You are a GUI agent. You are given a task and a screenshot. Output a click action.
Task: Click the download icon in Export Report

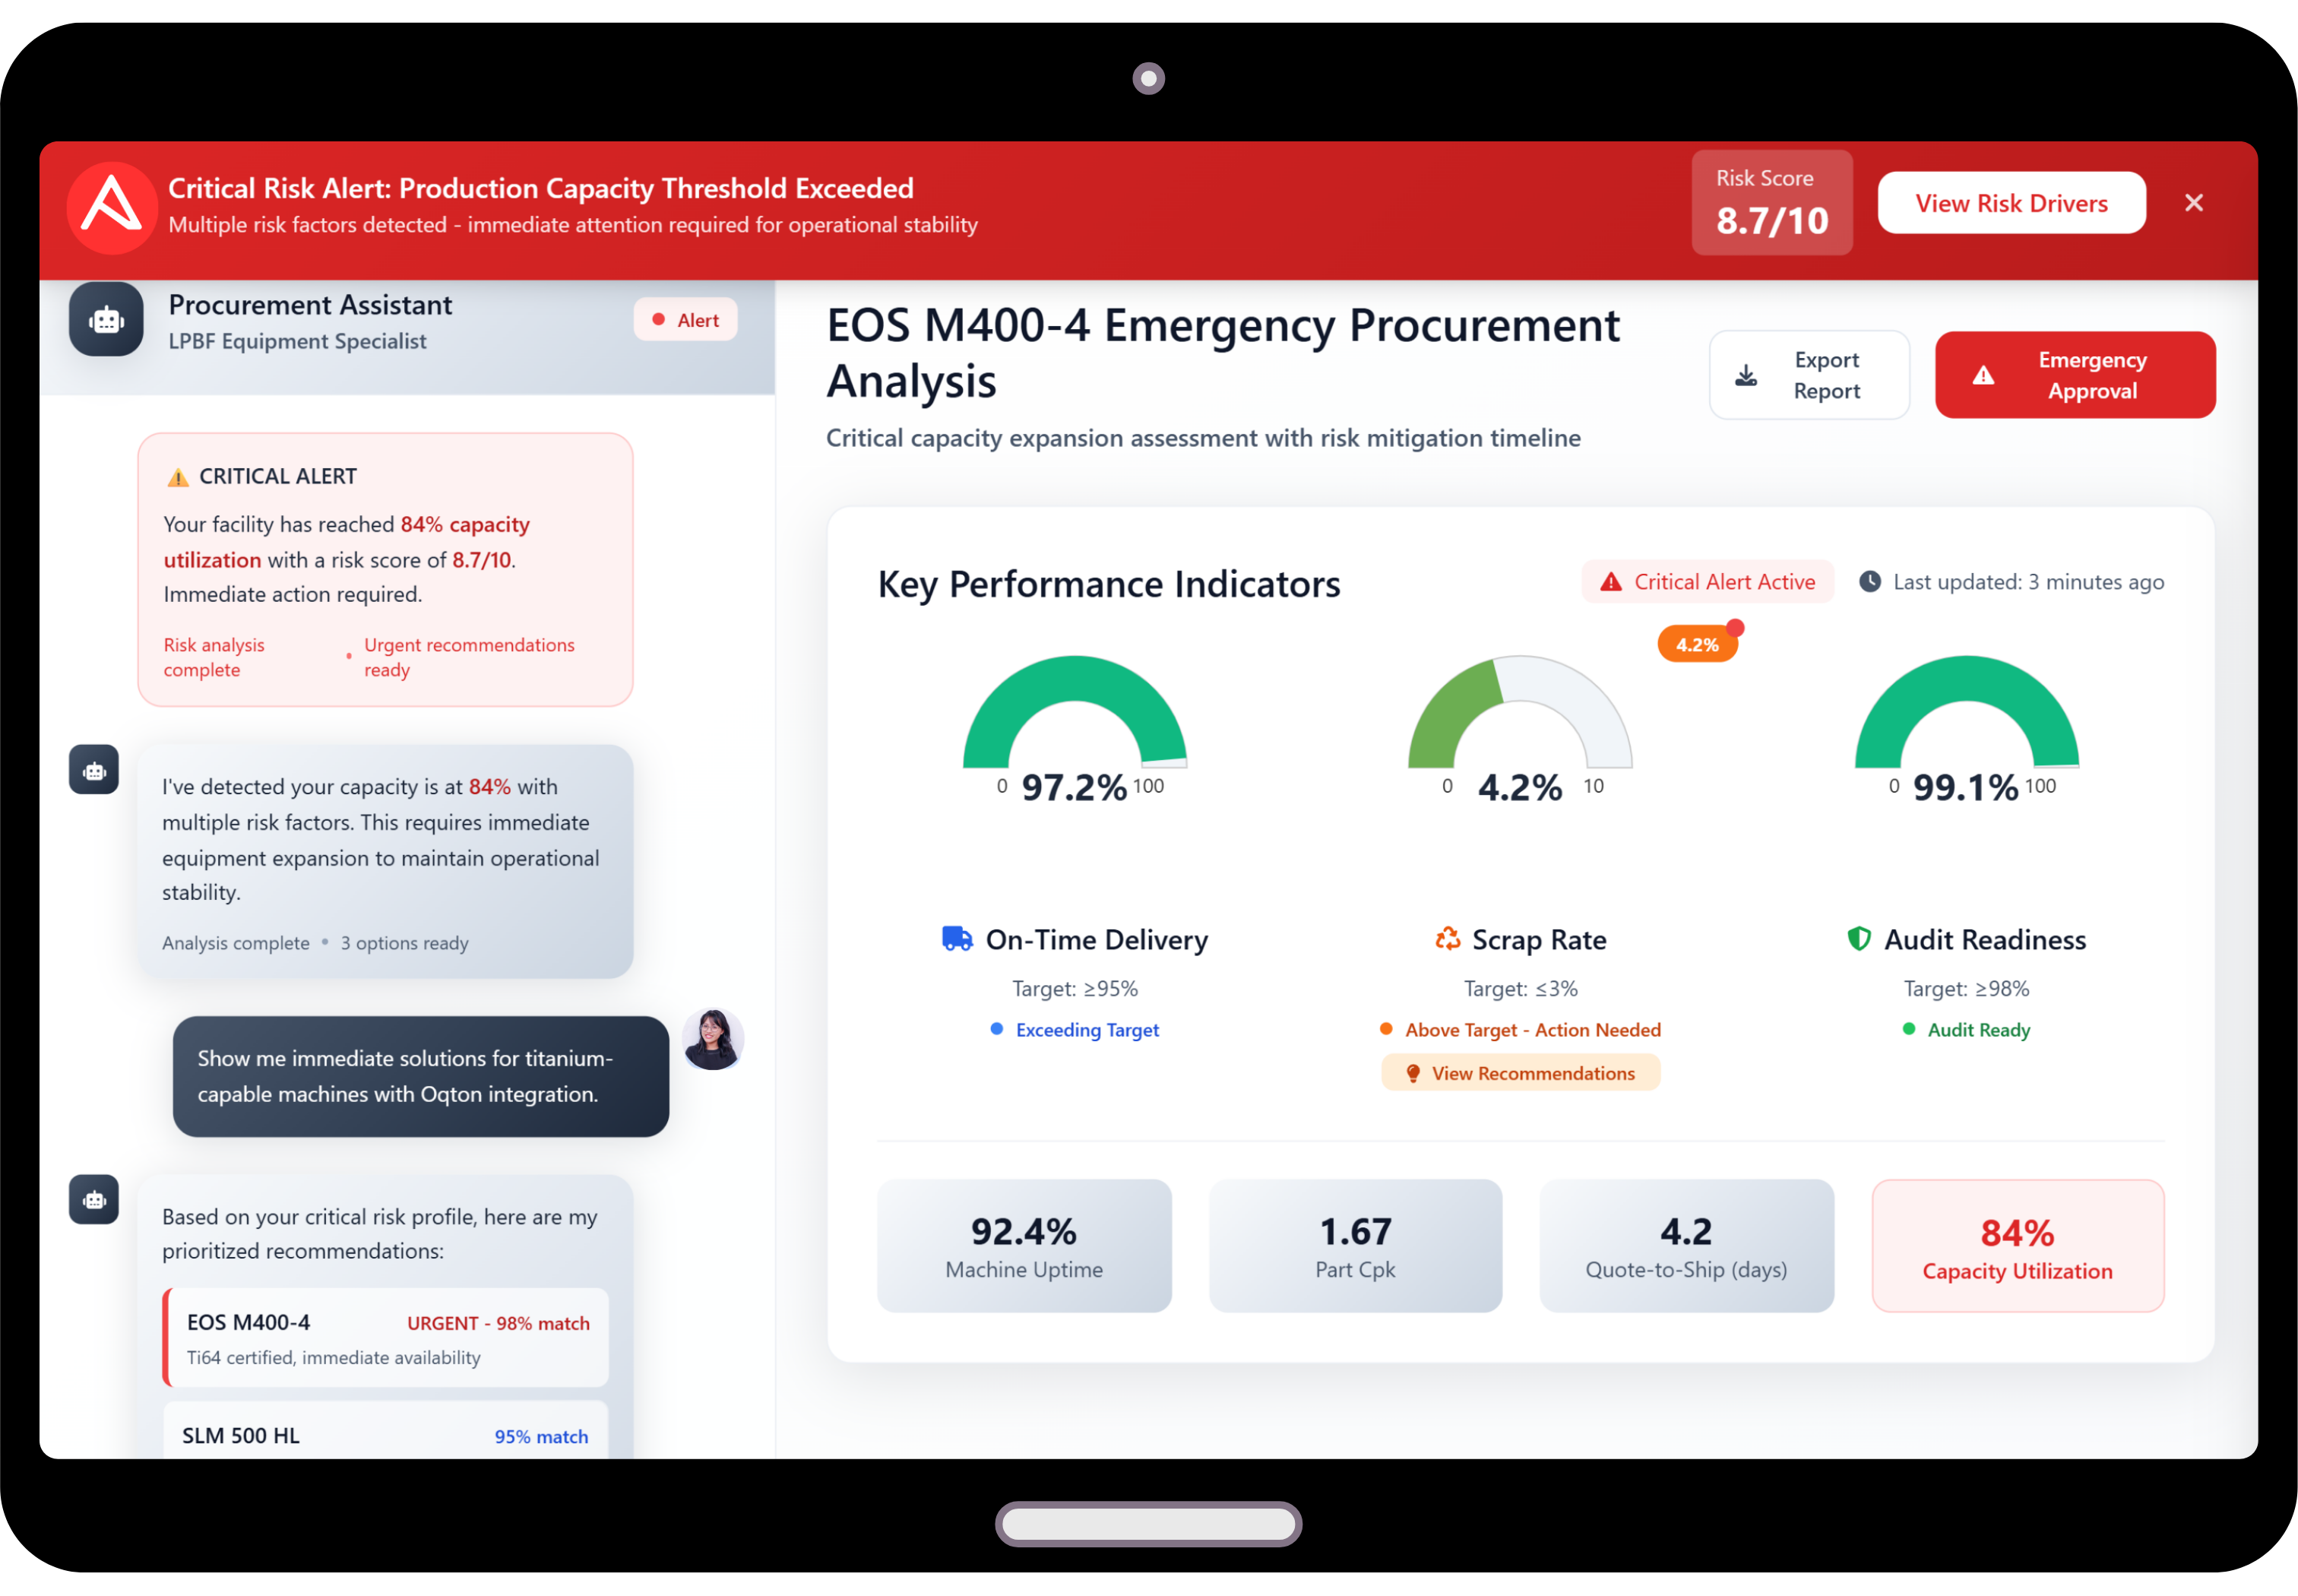[x=1746, y=376]
